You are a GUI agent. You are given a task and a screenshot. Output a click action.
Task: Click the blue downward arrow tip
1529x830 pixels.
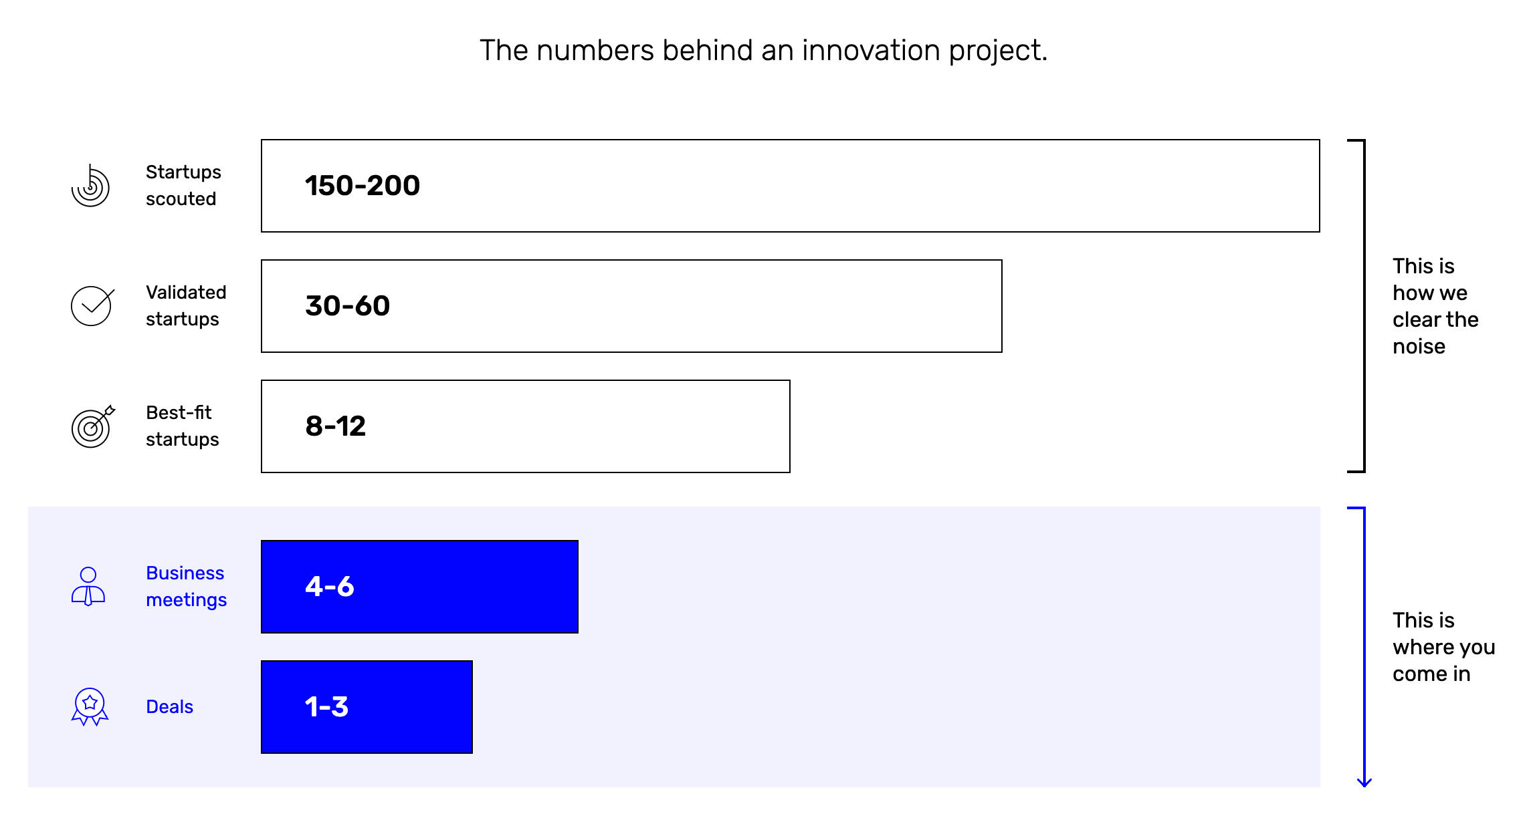(x=1364, y=783)
